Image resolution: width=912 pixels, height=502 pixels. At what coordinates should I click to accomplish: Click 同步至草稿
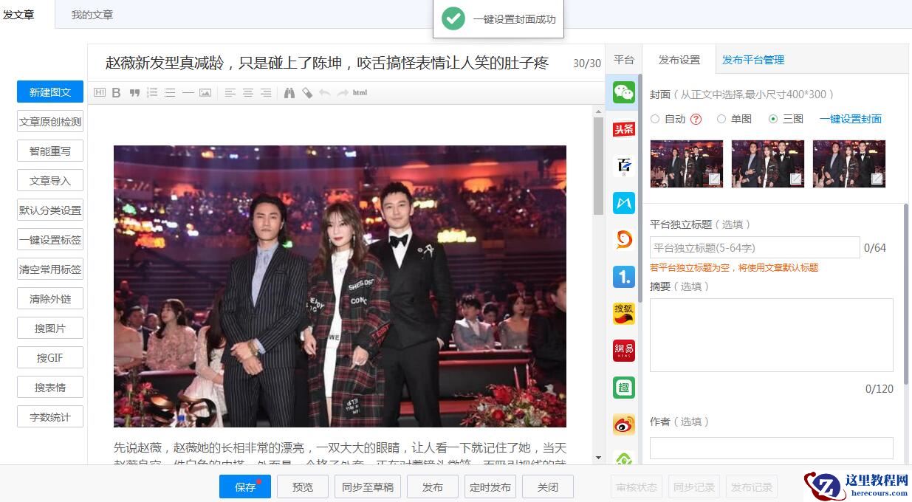tap(368, 486)
